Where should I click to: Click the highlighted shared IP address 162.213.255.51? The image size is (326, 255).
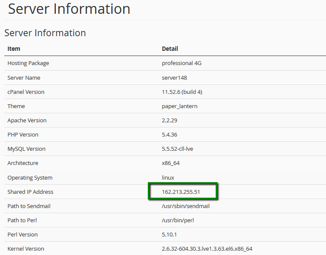tap(181, 192)
